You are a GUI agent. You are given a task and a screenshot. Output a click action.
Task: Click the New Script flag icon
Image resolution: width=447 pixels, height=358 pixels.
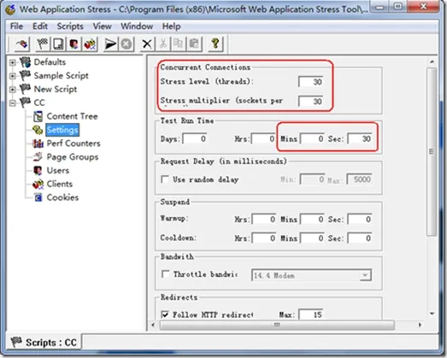tap(25, 89)
